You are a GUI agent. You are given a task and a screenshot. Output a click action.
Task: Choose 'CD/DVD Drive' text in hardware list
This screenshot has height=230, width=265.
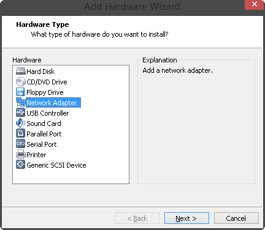(47, 82)
